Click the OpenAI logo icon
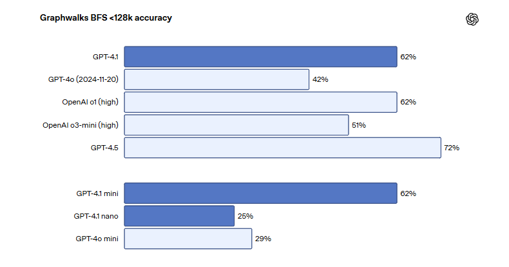The width and height of the screenshot is (509, 267). (x=472, y=19)
